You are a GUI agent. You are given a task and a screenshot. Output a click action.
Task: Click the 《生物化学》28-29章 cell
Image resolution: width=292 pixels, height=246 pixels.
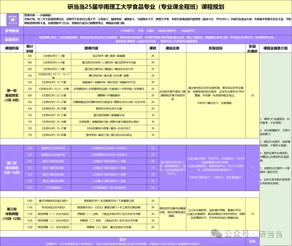click(x=54, y=109)
